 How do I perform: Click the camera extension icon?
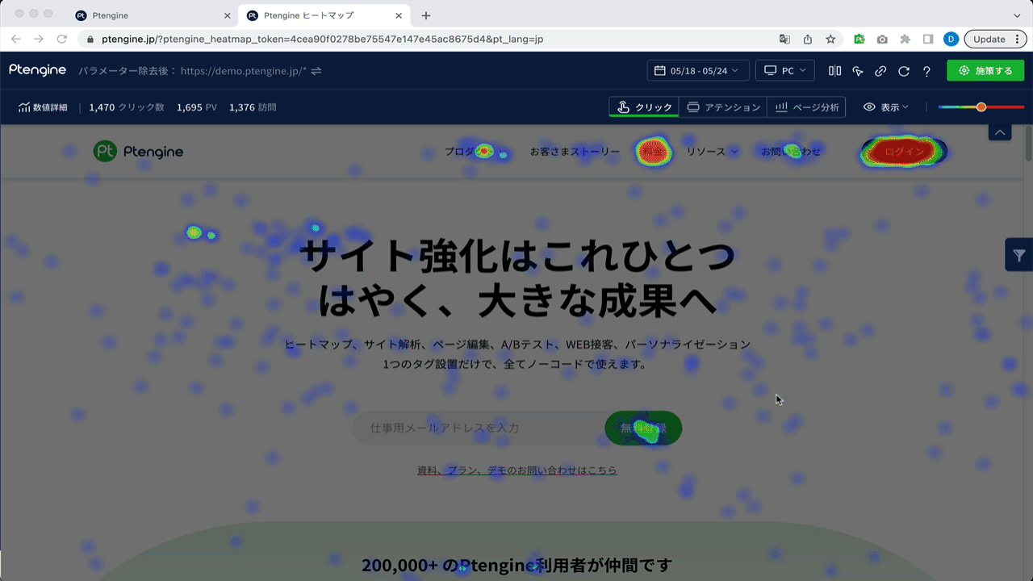(882, 39)
